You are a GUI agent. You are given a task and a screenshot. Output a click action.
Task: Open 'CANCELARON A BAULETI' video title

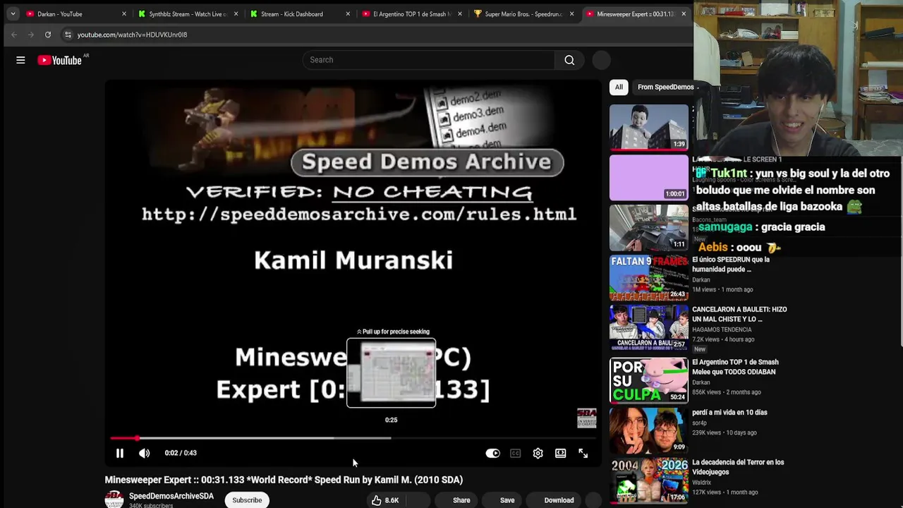739,314
